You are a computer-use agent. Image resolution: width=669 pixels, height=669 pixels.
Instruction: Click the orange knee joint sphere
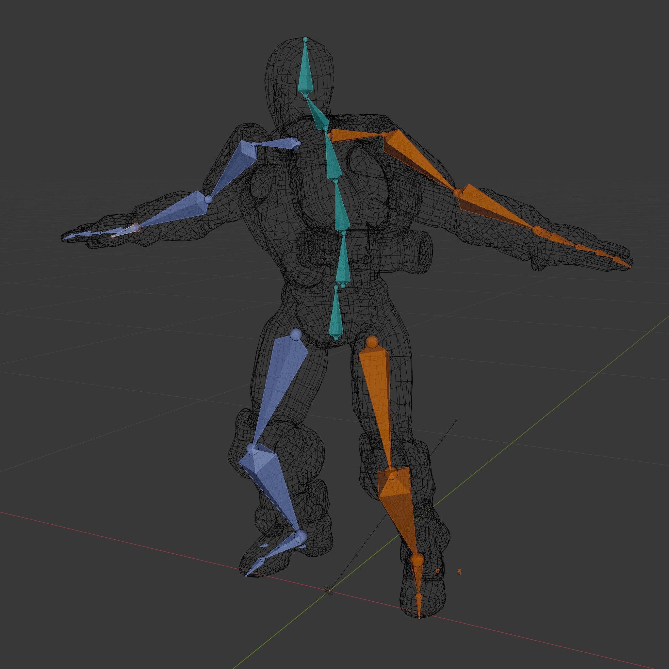pyautogui.click(x=391, y=472)
